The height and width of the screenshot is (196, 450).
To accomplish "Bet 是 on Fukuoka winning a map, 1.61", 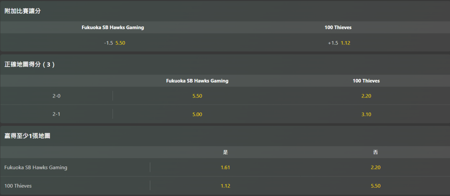I will coord(225,167).
